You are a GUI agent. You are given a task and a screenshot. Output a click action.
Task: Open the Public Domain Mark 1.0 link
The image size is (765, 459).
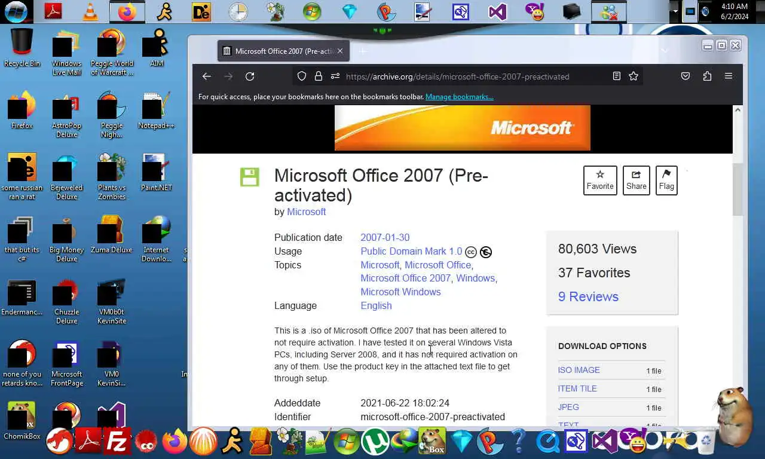411,251
